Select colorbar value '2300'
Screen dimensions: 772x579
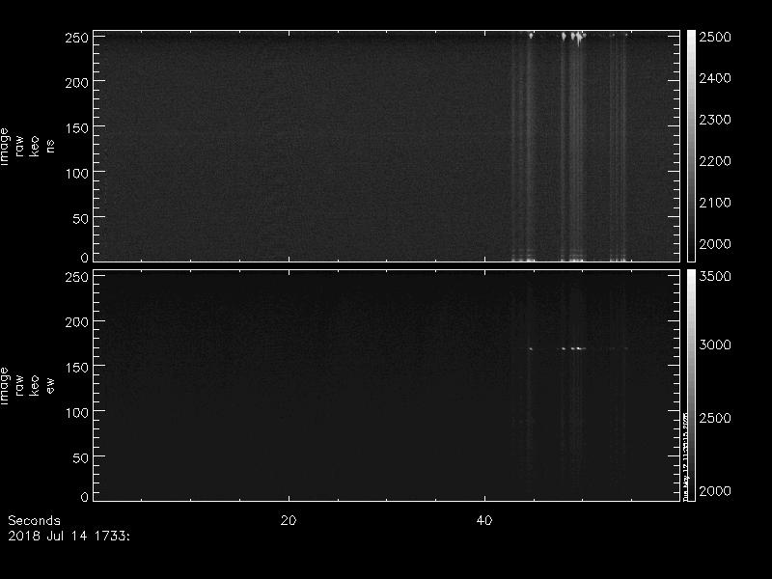point(715,120)
